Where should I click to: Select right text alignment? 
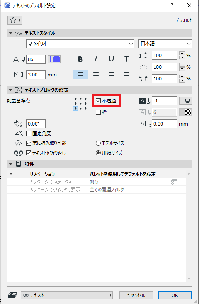111,75
